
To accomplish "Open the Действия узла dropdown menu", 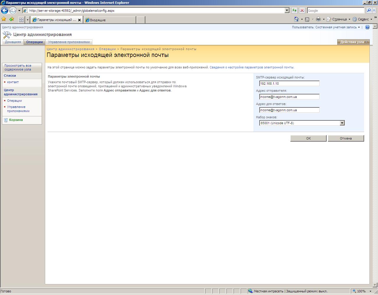I will click(x=353, y=42).
